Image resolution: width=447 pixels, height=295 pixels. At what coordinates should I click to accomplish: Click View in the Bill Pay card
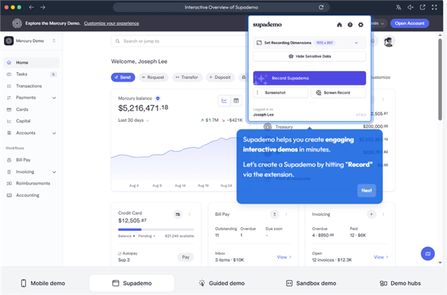tap(284, 257)
